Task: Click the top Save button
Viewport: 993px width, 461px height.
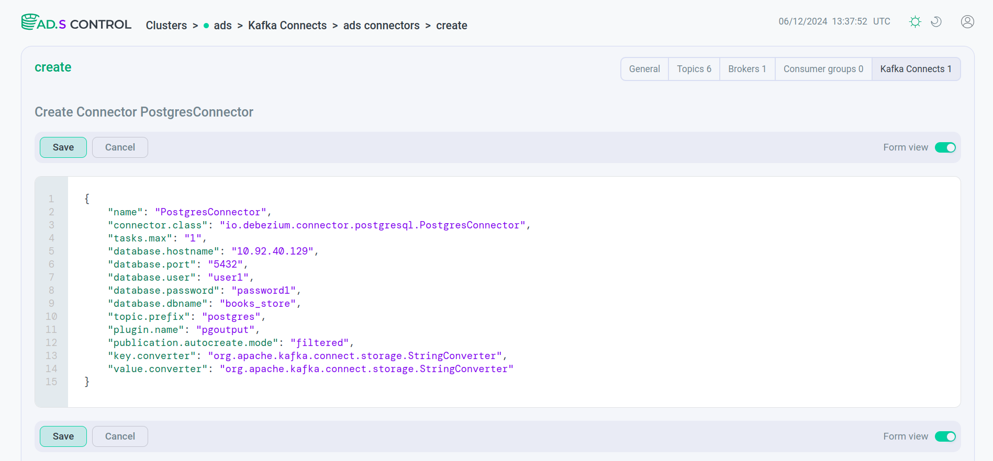Action: [x=63, y=147]
